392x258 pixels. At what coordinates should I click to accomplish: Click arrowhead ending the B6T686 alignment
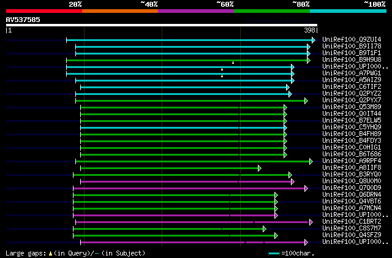[285, 154]
